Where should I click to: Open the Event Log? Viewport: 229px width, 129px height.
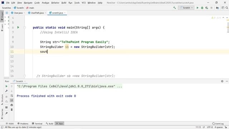(x=218, y=124)
